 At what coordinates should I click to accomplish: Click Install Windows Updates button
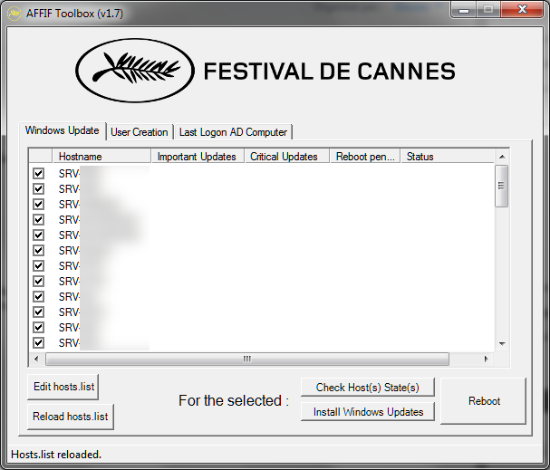pyautogui.click(x=368, y=412)
